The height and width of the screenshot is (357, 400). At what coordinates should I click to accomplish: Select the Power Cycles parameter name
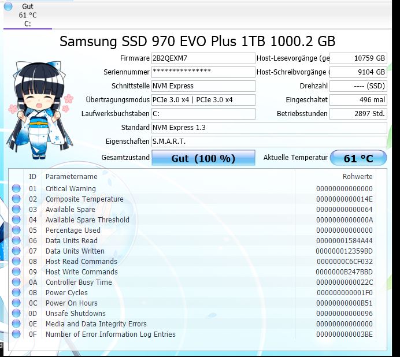click(66, 293)
